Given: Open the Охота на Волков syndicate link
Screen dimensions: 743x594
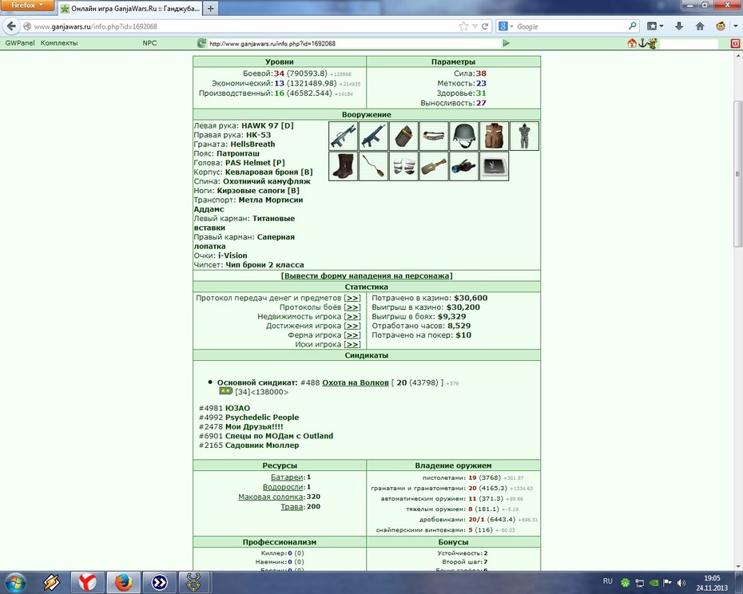Looking at the screenshot, I should coord(356,382).
